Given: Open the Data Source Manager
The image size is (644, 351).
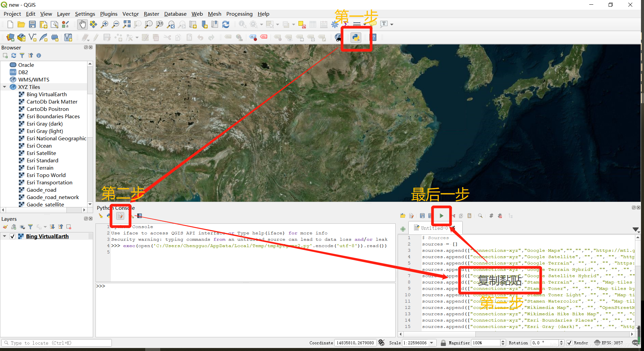Looking at the screenshot, I should (x=10, y=37).
